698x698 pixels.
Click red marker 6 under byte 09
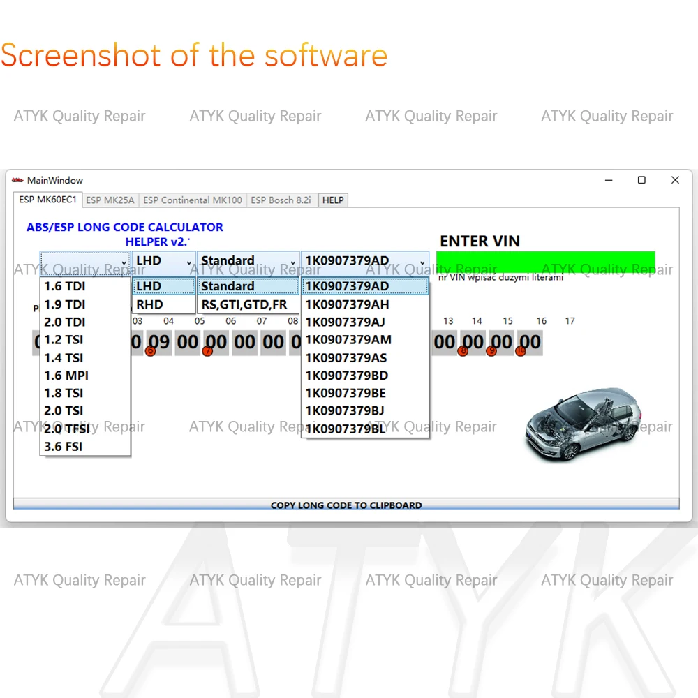coord(151,351)
